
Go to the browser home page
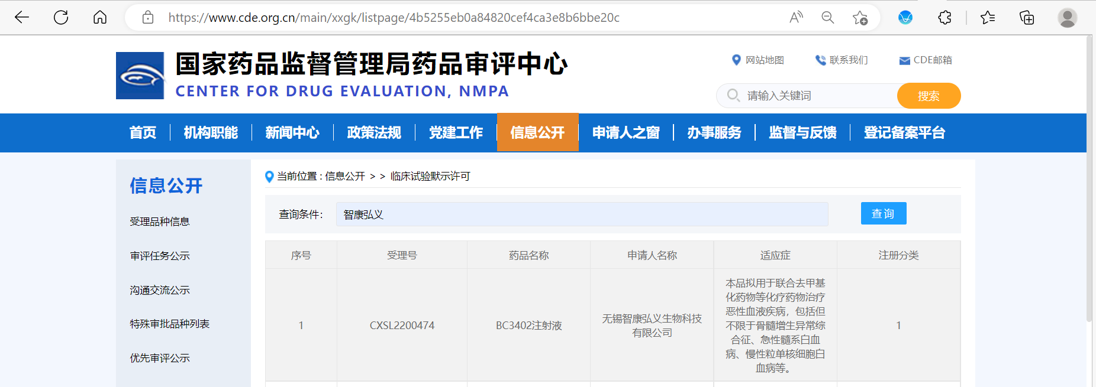coord(100,18)
